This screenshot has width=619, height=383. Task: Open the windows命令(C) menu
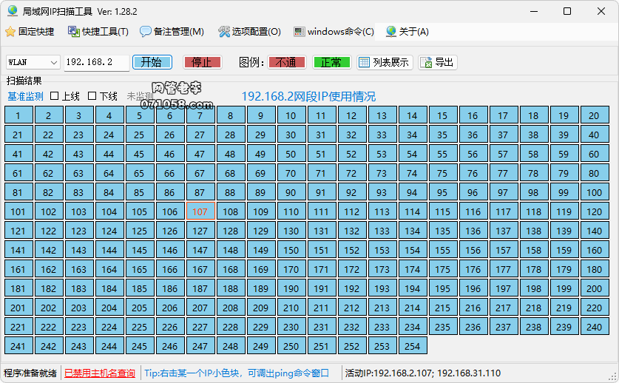(334, 32)
